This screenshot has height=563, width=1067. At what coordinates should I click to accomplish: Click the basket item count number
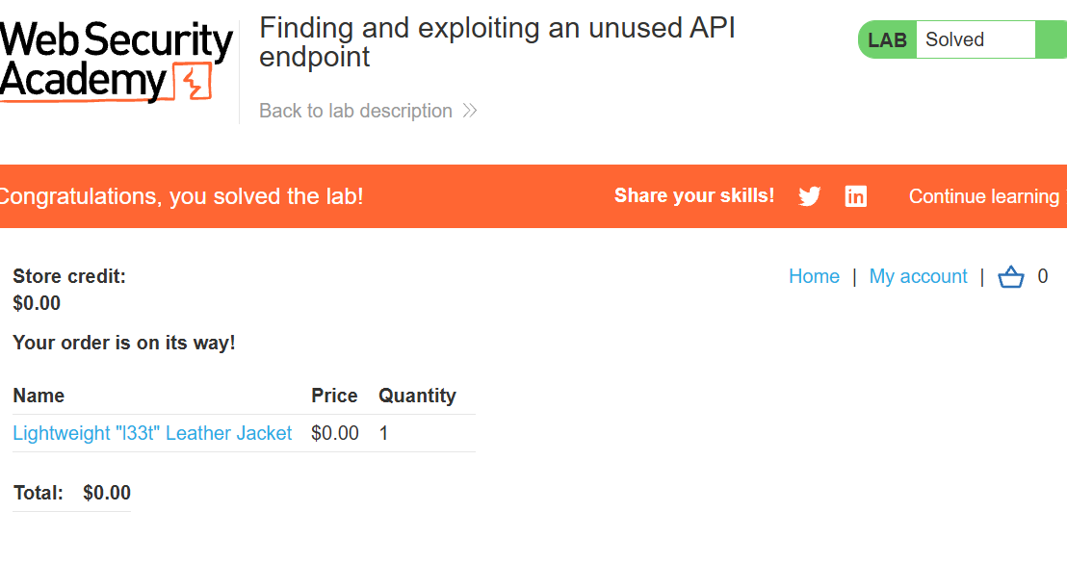tap(1043, 277)
